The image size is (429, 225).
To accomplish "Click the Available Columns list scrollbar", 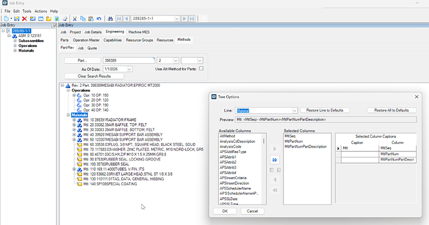I will (264, 169).
